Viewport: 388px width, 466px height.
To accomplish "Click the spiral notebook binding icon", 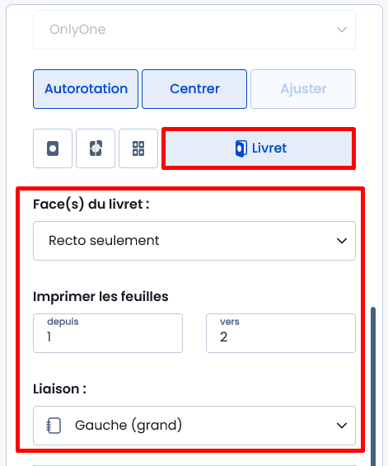I will (x=54, y=426).
